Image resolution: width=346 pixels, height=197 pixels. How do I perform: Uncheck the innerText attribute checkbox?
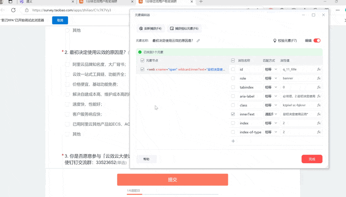pos(233,114)
